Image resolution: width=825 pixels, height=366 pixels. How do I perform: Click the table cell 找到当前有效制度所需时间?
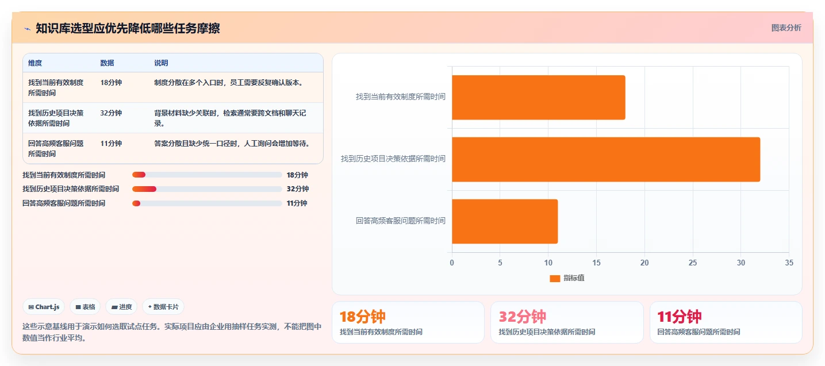[56, 87]
